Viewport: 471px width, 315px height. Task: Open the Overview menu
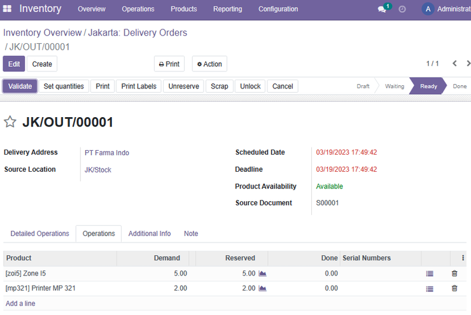coord(92,9)
